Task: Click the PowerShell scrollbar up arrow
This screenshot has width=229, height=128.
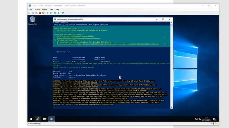Action: coord(171,23)
